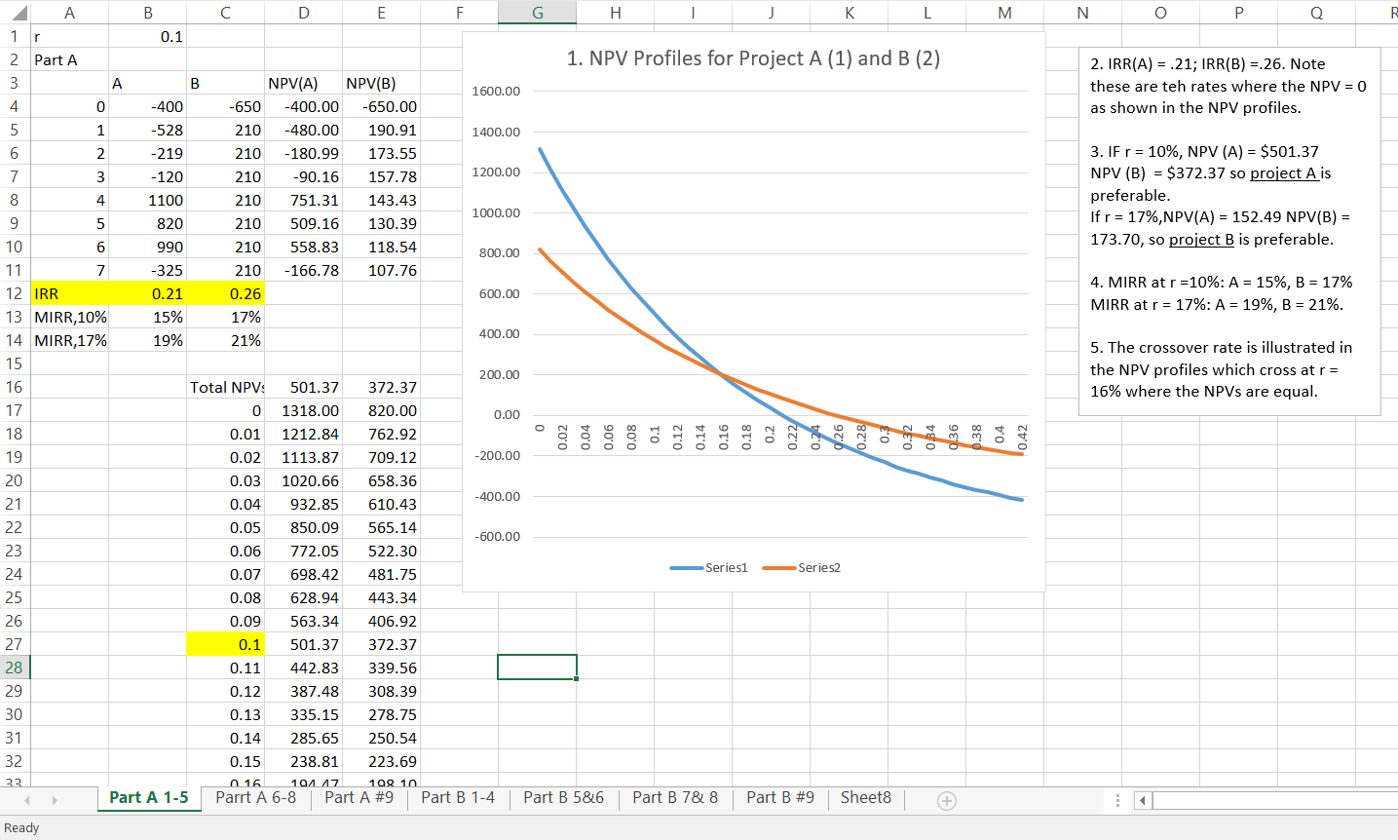The width and height of the screenshot is (1398, 840).
Task: Select row 12 header
Action: (15, 293)
